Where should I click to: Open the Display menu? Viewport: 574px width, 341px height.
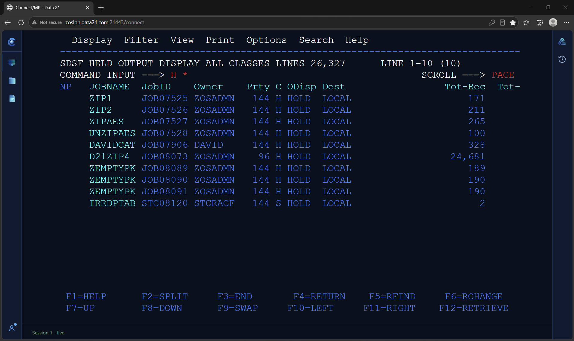pyautogui.click(x=92, y=40)
